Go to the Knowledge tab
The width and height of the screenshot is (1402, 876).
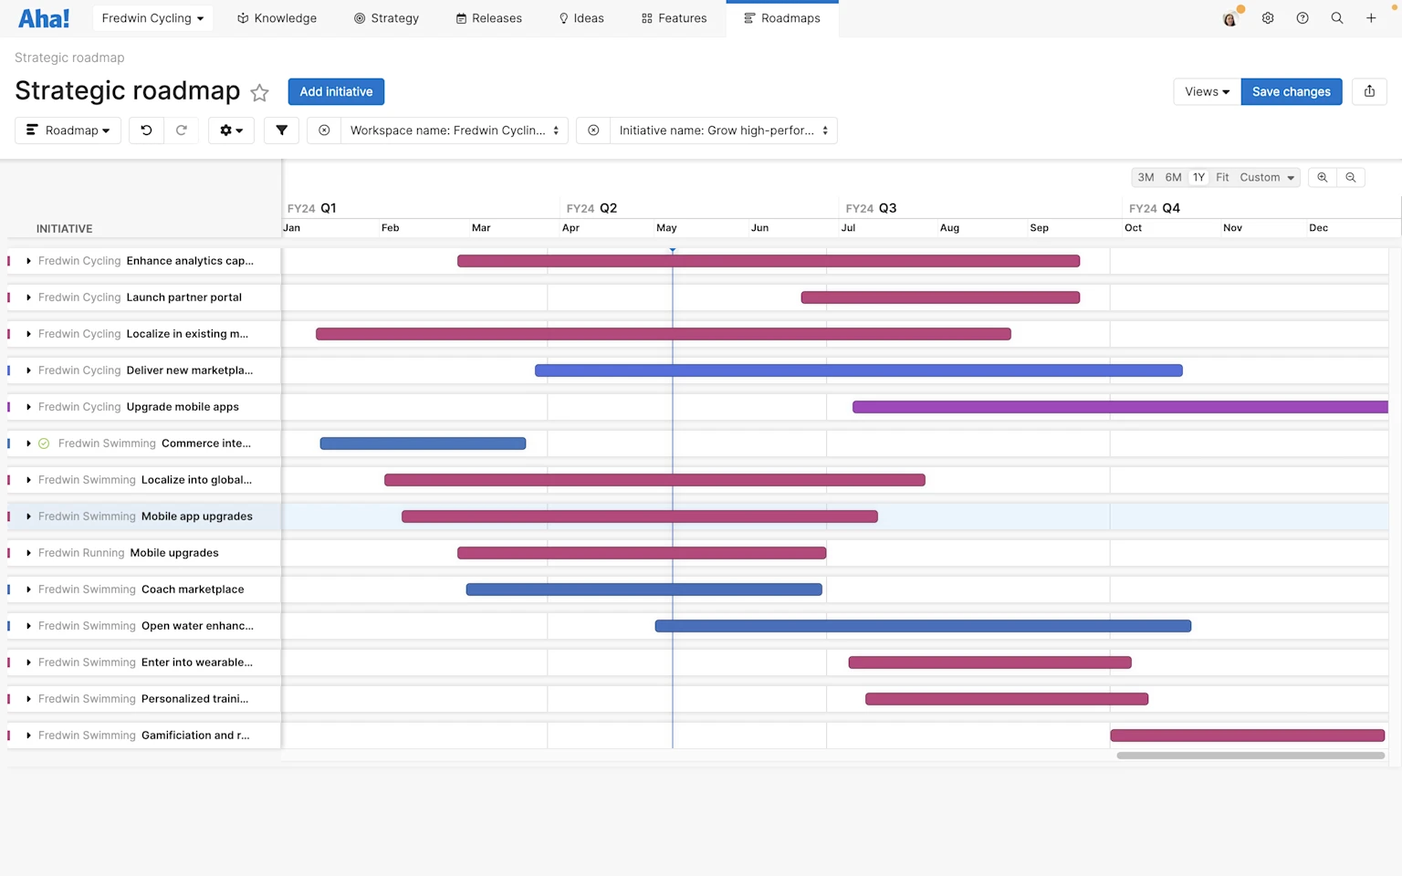pyautogui.click(x=277, y=18)
